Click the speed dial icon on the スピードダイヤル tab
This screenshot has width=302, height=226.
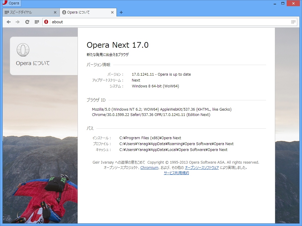[x=6, y=12]
